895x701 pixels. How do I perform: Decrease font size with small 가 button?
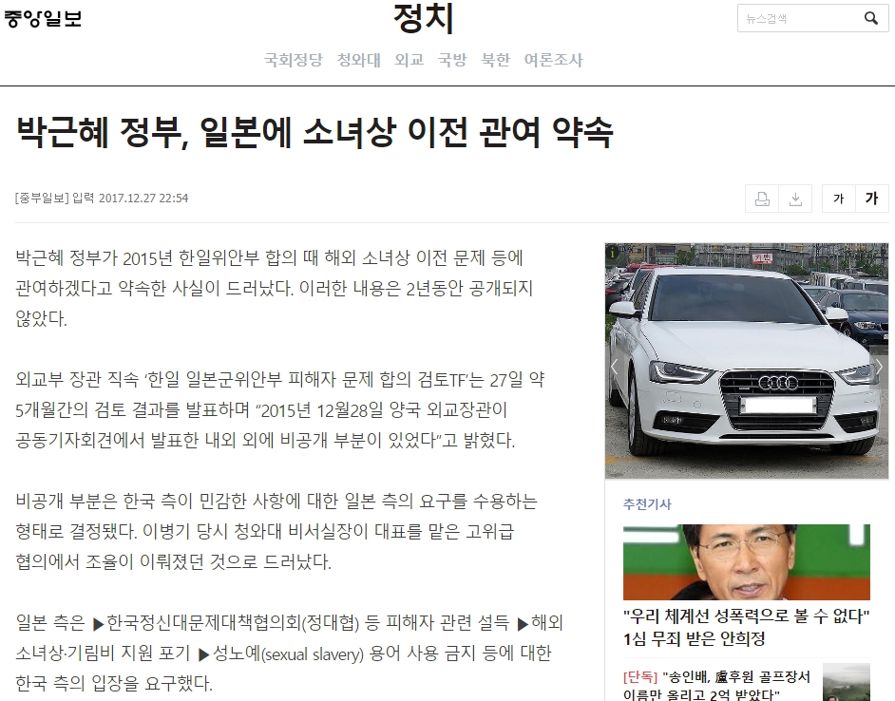(838, 199)
